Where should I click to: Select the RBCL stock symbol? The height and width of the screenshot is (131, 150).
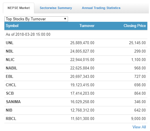pyautogui.click(x=11, y=119)
